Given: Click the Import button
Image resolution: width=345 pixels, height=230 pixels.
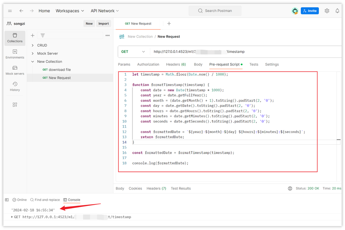Looking at the screenshot, I should pyautogui.click(x=103, y=23).
